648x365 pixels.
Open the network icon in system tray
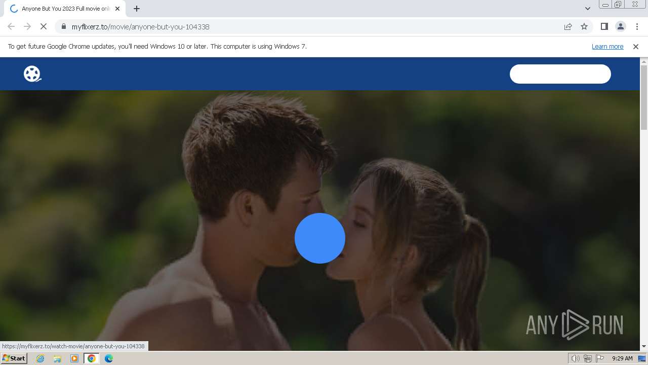tap(588, 358)
